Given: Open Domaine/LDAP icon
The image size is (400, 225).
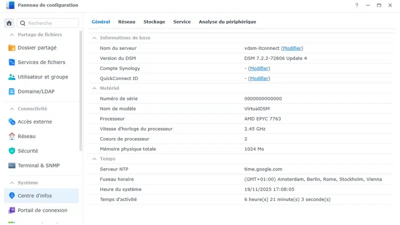Looking at the screenshot, I should [12, 91].
